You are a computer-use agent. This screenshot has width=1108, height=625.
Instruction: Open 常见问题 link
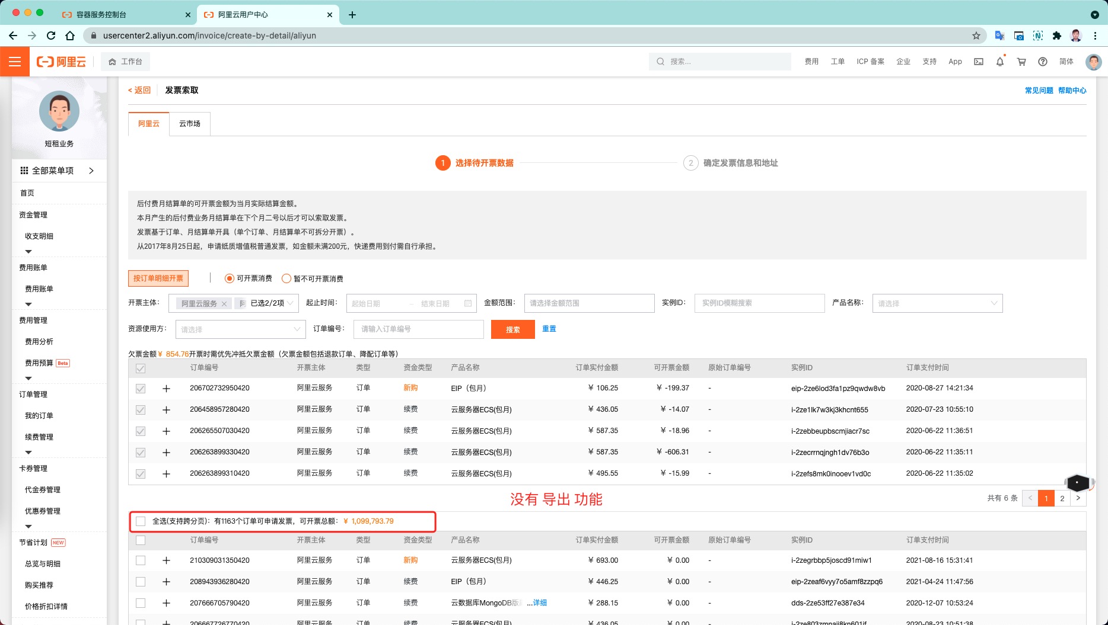pyautogui.click(x=1039, y=91)
